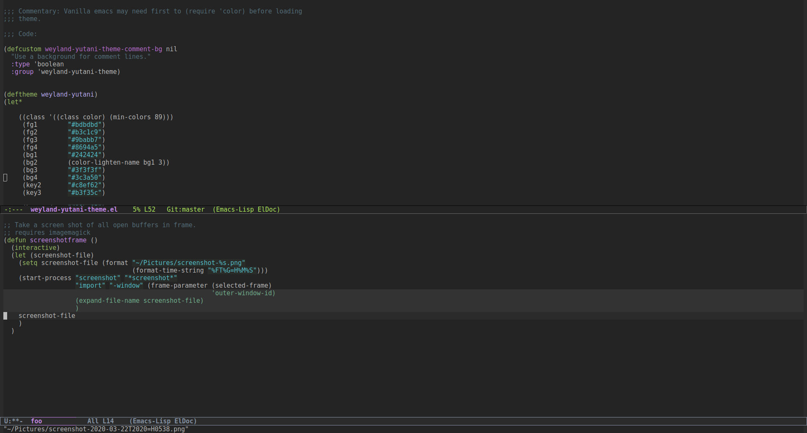Screen dimensions: 807x433
Task: Place cursor on color value "#b3c1c9"
Action: (x=85, y=132)
